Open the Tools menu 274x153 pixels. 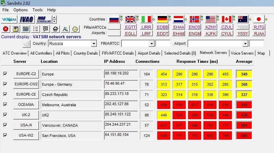tap(38, 10)
